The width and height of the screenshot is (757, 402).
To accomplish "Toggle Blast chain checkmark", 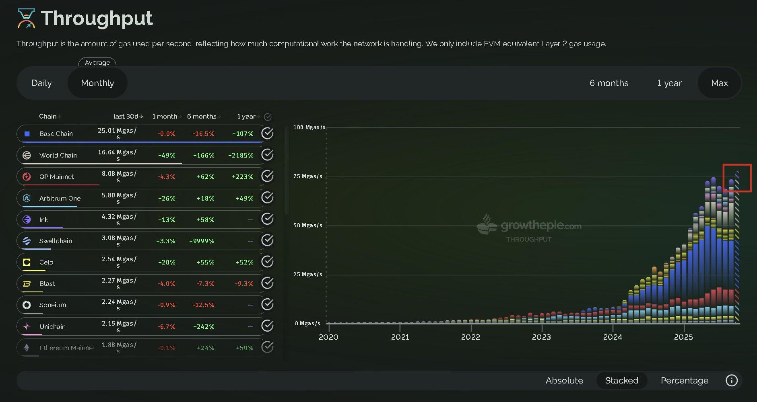I will click(267, 283).
